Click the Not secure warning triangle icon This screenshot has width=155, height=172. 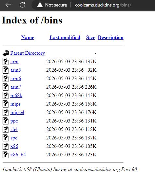pyautogui.click(x=40, y=5)
